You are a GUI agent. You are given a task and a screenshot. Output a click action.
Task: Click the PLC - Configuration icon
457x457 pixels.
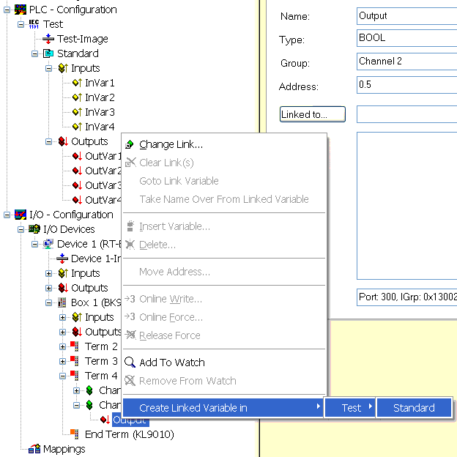20,10
